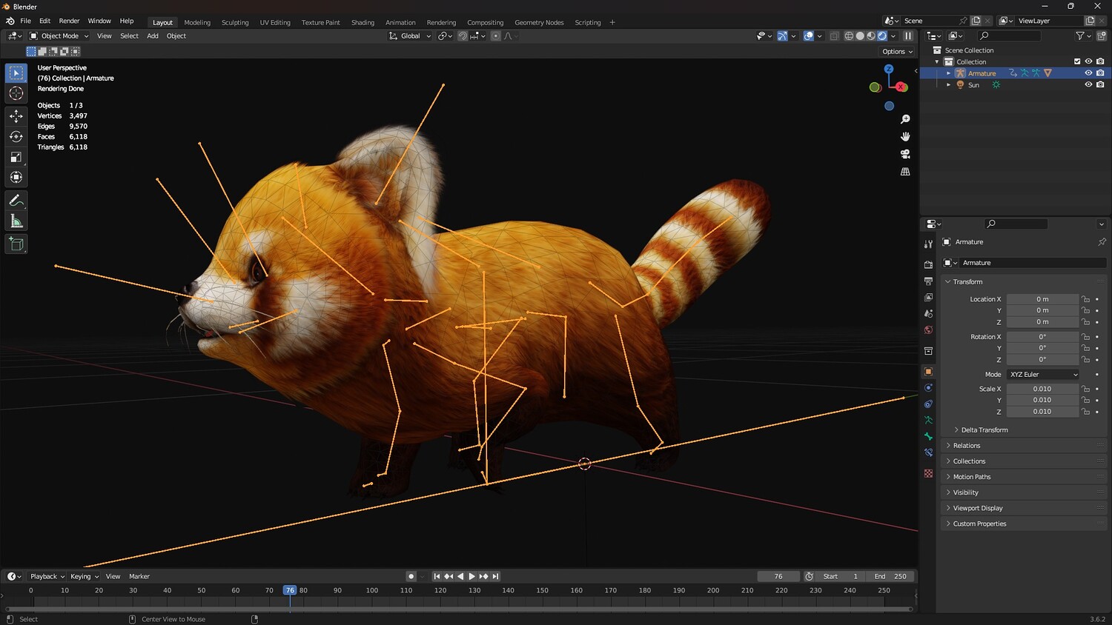
Task: Hide the Sun object with eye icon
Action: (1088, 84)
